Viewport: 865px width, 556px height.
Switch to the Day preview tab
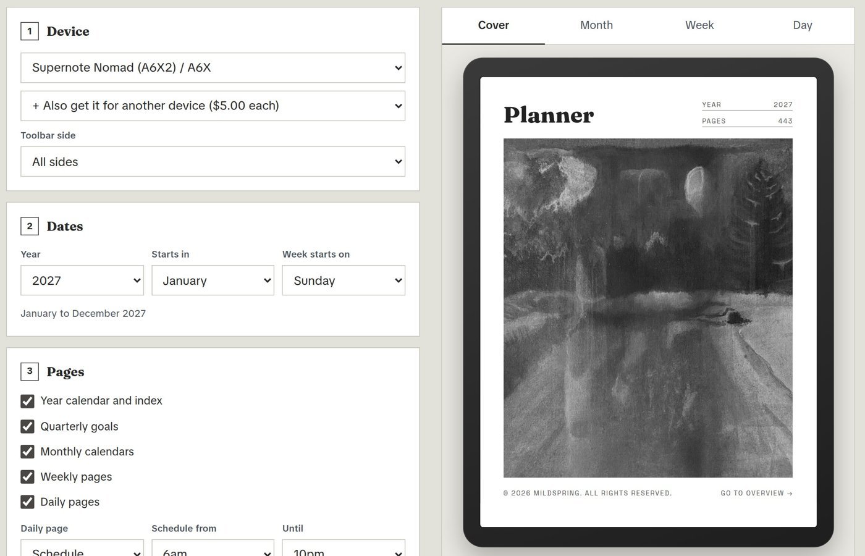pyautogui.click(x=802, y=25)
